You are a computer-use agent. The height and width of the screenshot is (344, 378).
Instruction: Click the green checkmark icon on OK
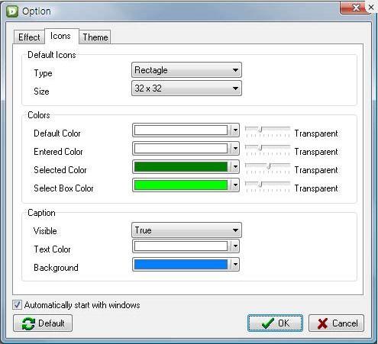pos(268,323)
